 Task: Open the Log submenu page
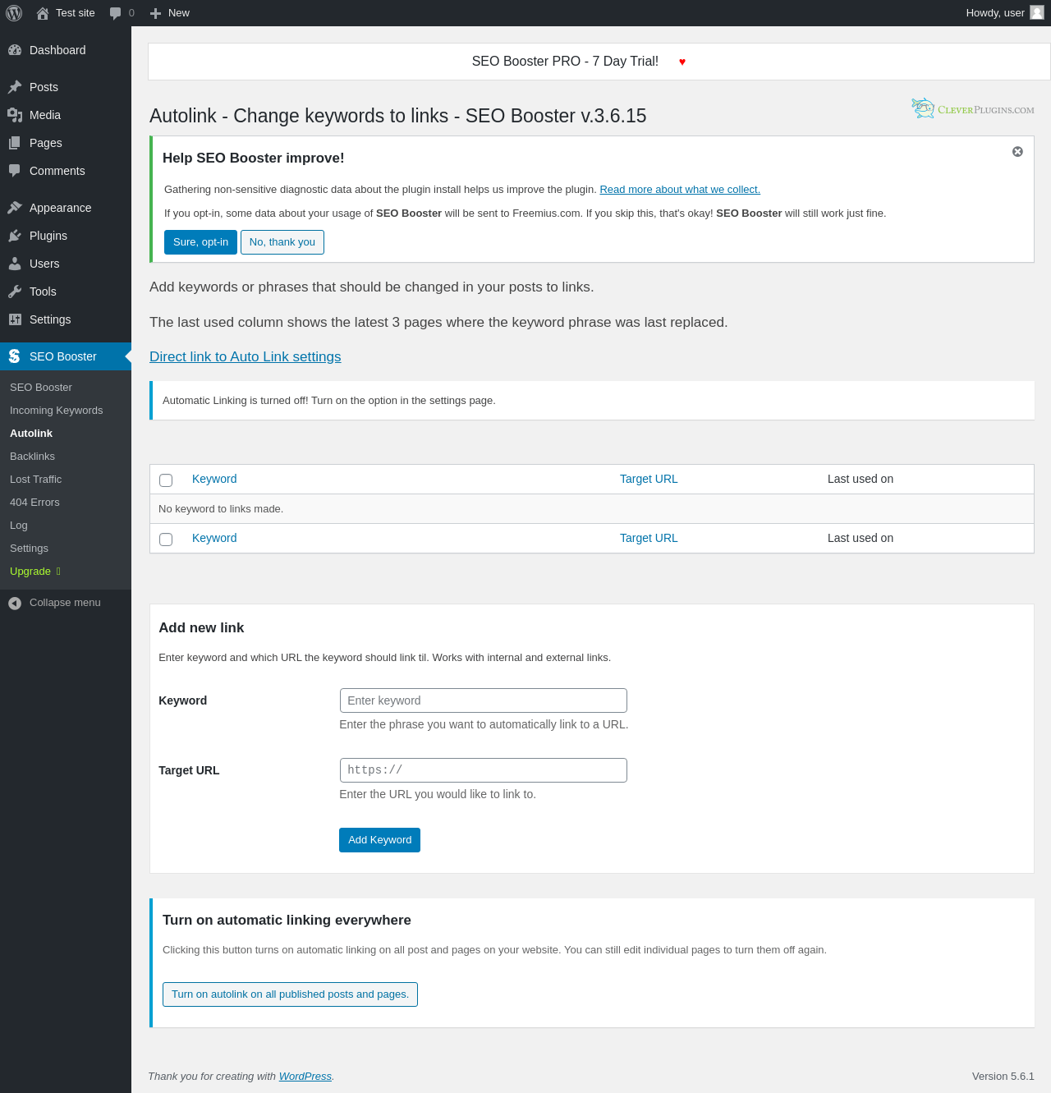[x=19, y=526]
